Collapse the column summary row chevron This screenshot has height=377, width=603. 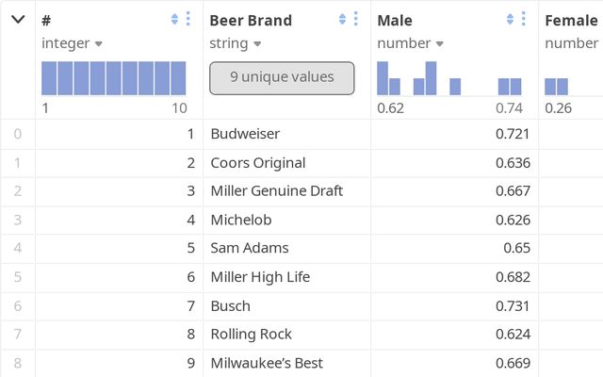tap(17, 19)
